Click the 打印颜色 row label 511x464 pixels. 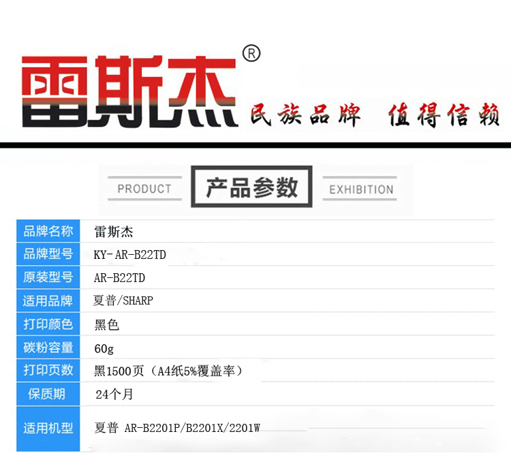[48, 324]
